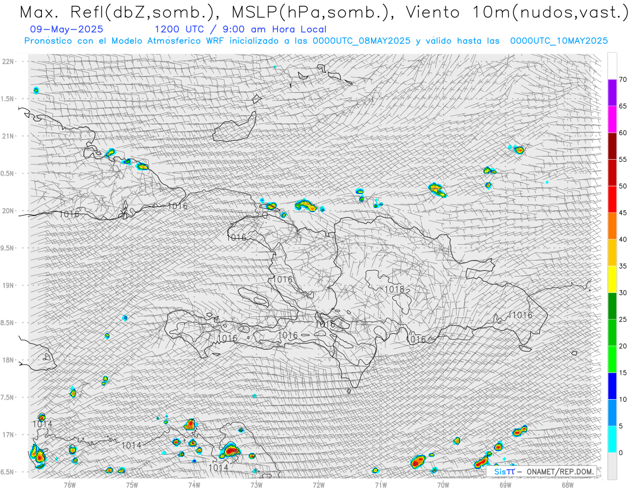
Task: Click the colorbar value '70'
Action: coord(623,80)
